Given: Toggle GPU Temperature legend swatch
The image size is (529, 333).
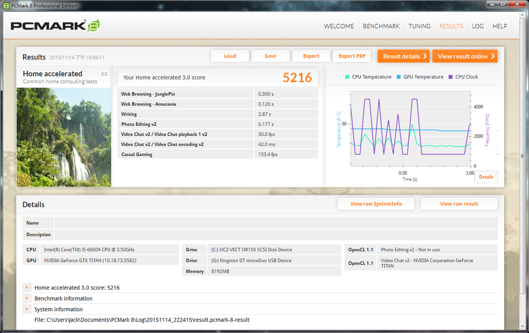Looking at the screenshot, I should coord(399,77).
